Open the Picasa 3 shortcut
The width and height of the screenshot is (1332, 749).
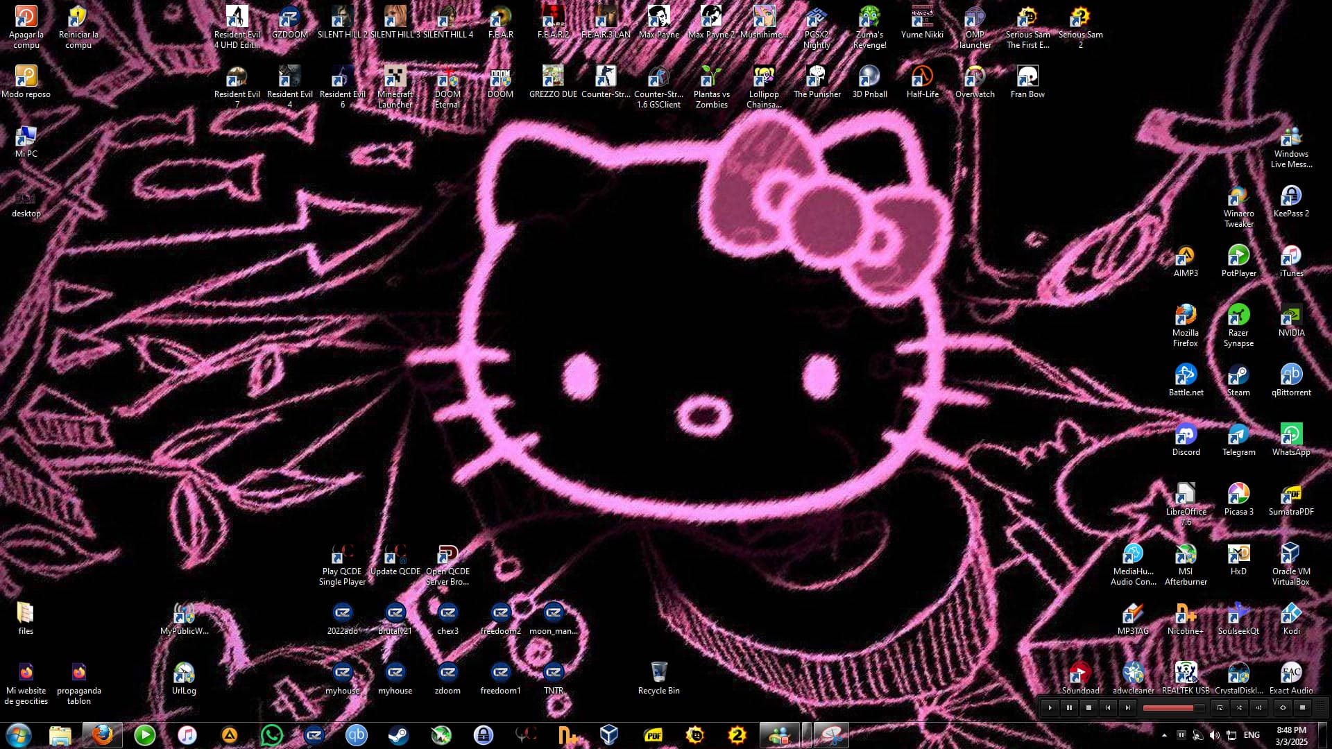coord(1238,499)
